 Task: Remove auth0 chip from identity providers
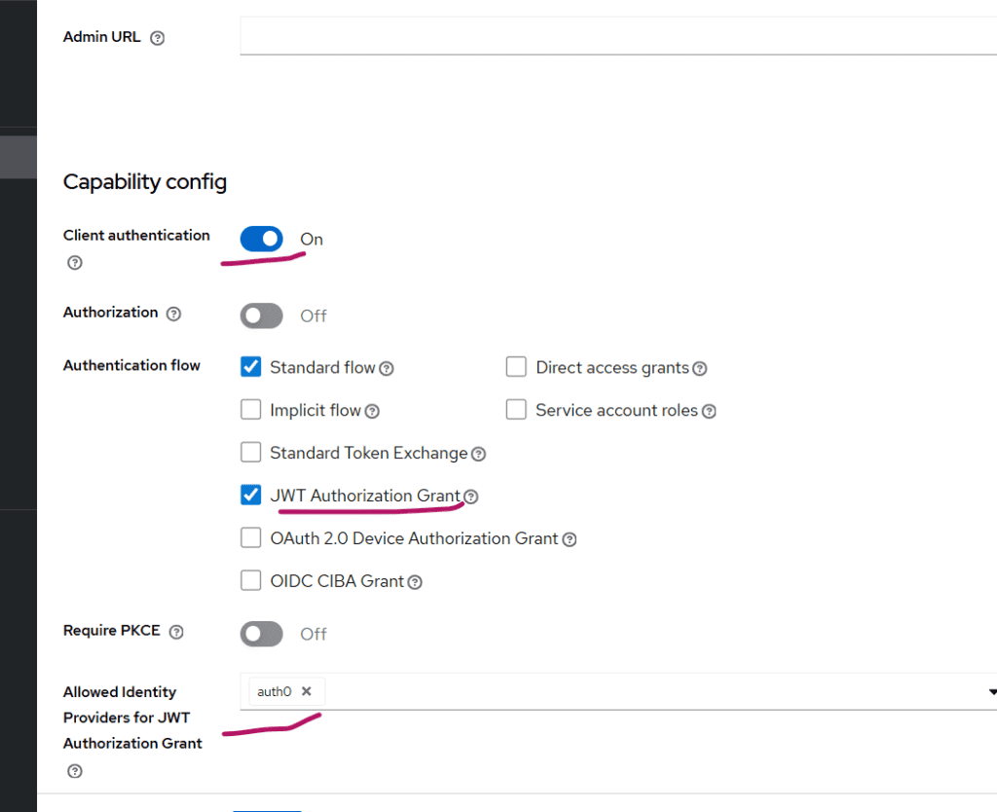(307, 691)
